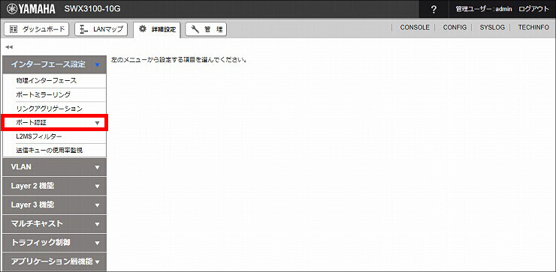Open the 管理 tab
Viewport: 556px width, 272px height.
(206, 30)
